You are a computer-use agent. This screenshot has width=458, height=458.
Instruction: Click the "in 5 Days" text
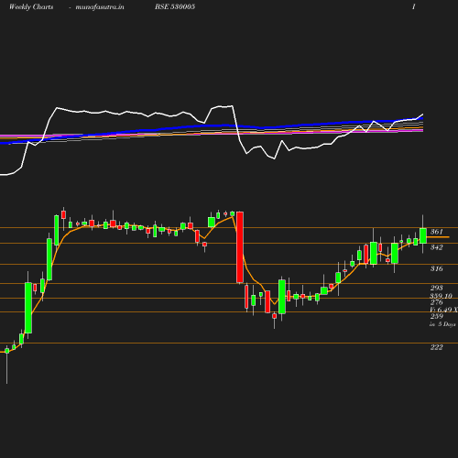(x=442, y=324)
